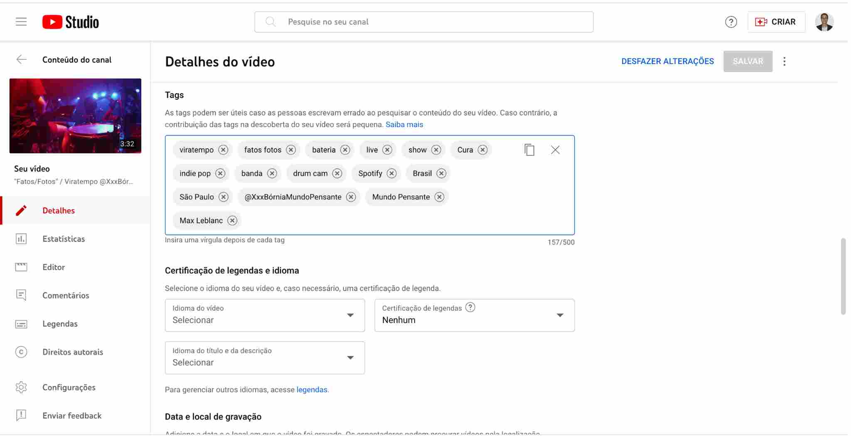The width and height of the screenshot is (851, 436).
Task: Remove the Mundo Pensante tag
Action: coord(439,197)
